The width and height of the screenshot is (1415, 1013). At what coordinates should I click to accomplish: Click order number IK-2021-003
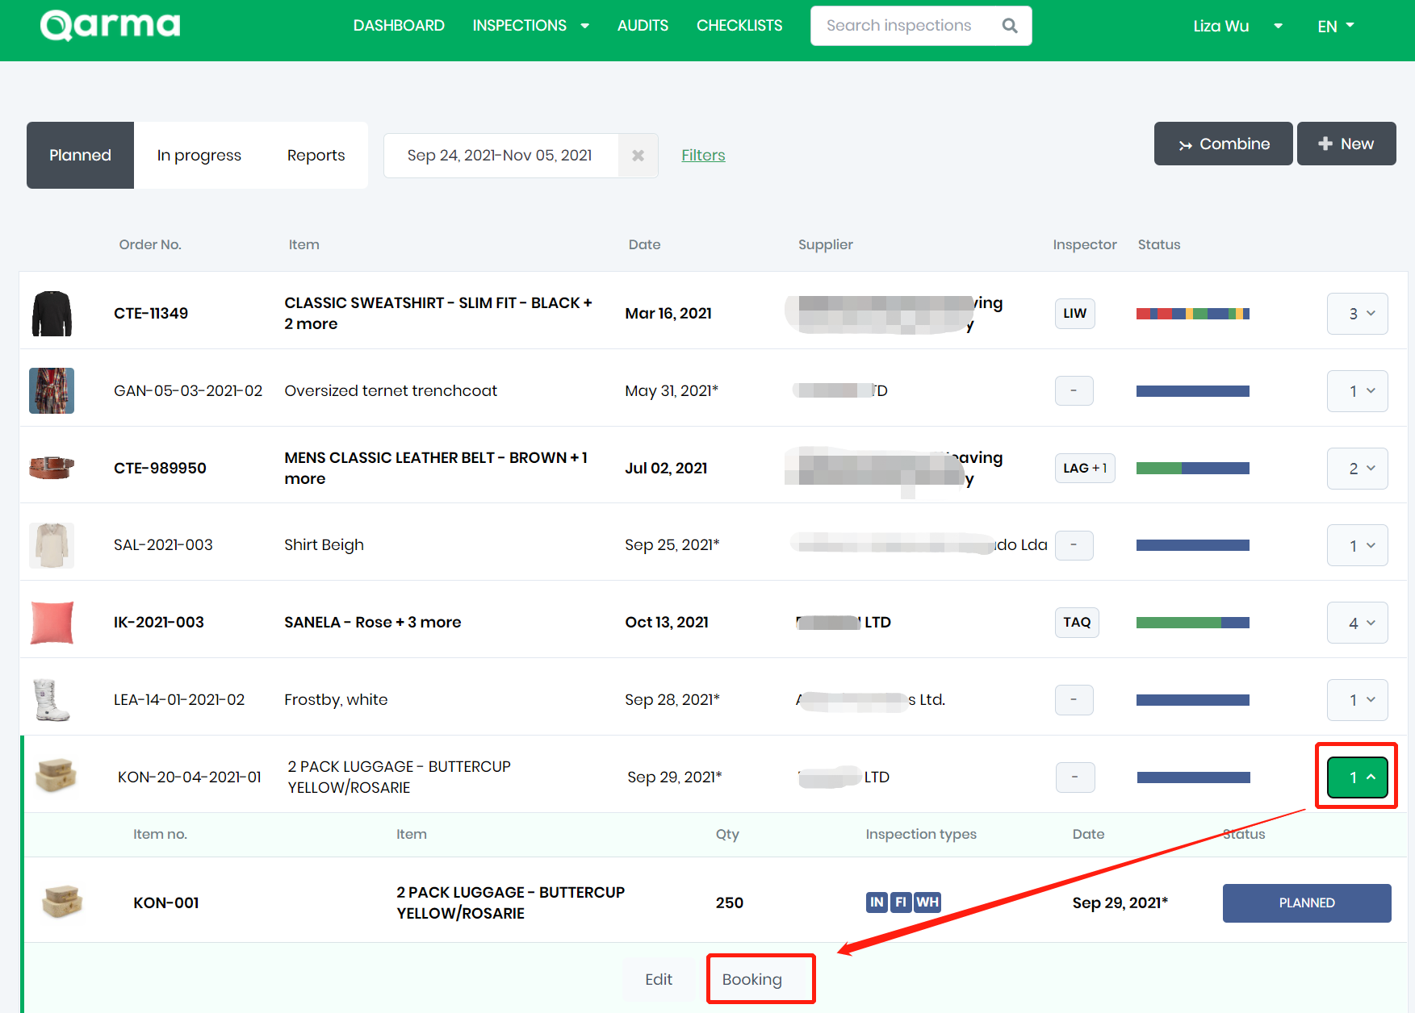tap(159, 622)
